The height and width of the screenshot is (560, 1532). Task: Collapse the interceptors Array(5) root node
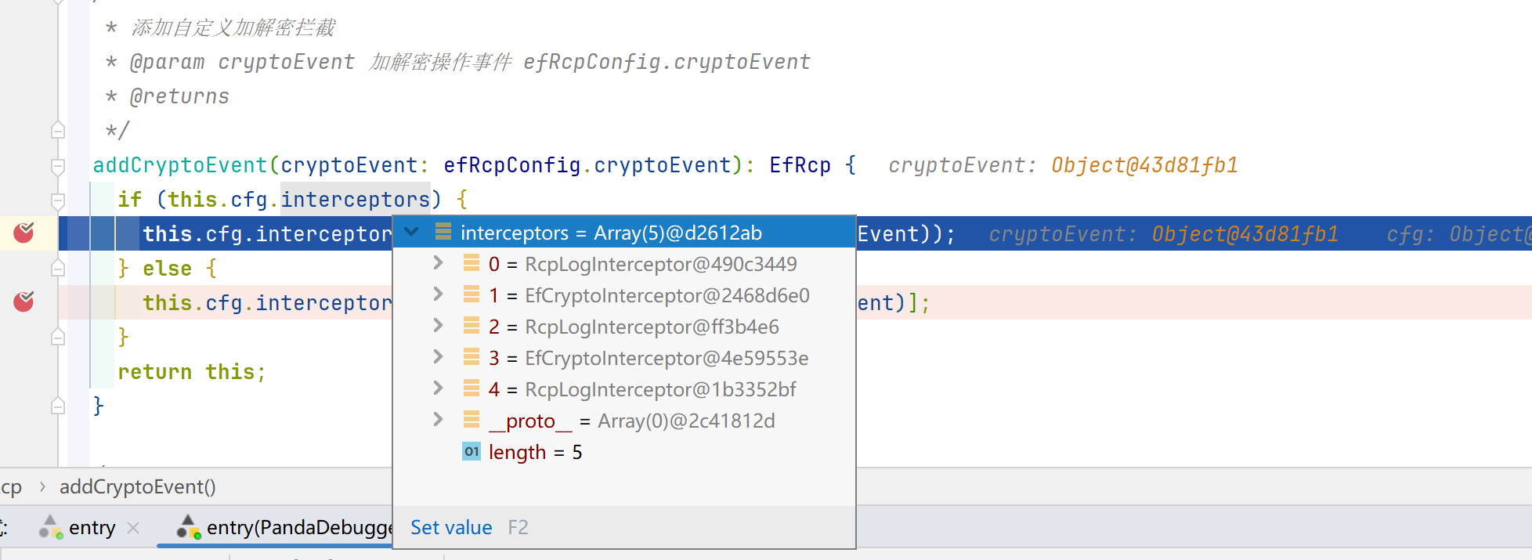pos(412,232)
